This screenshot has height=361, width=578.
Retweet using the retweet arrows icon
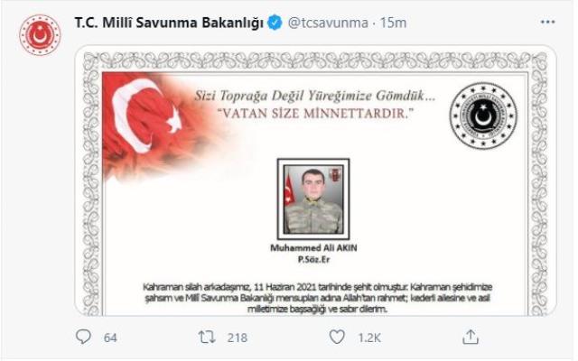tap(207, 337)
